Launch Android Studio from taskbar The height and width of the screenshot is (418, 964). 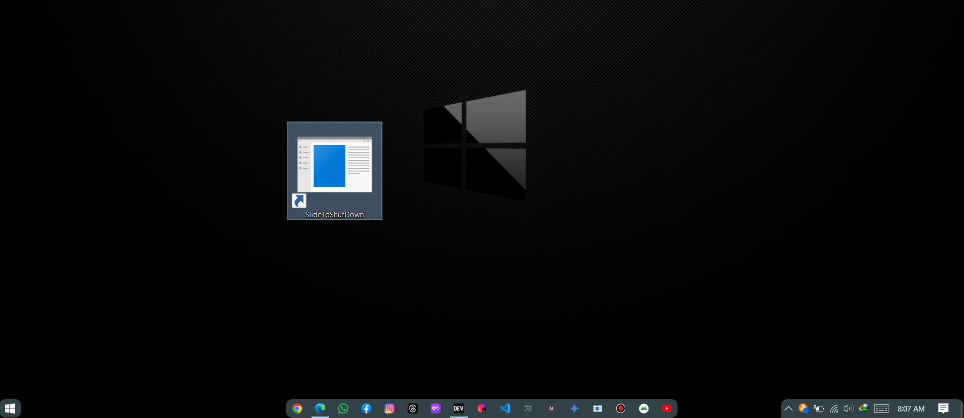(644, 408)
